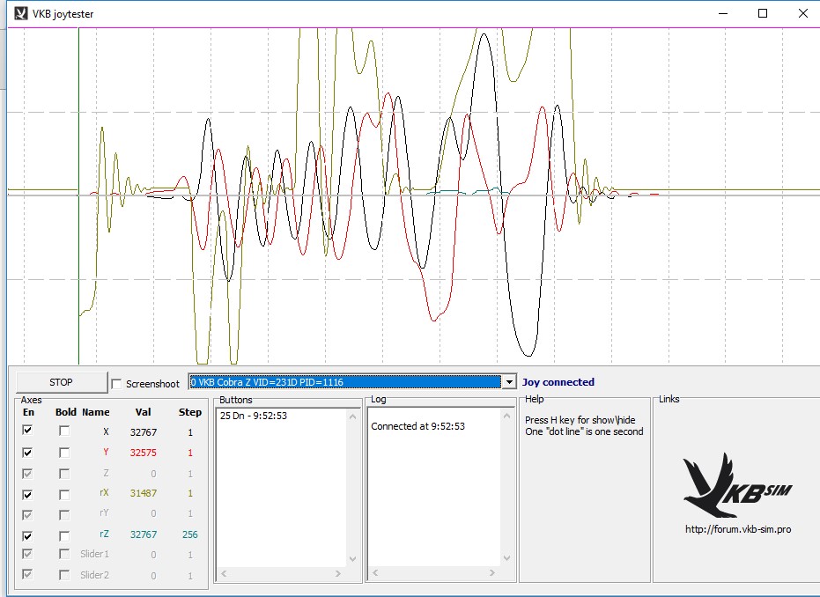The image size is (820, 597).
Task: Click the Buttons list scroll down arrow
Action: tap(352, 559)
